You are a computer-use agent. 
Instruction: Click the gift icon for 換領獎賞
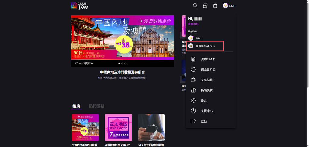tap(193, 90)
